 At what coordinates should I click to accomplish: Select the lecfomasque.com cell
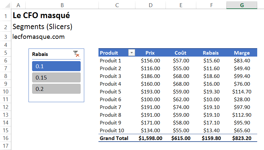39,37
